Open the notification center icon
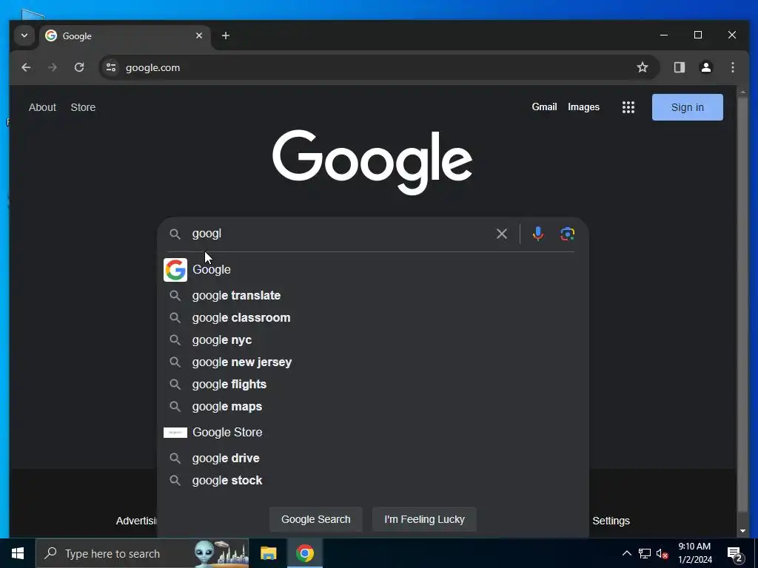The image size is (758, 568). click(x=735, y=553)
